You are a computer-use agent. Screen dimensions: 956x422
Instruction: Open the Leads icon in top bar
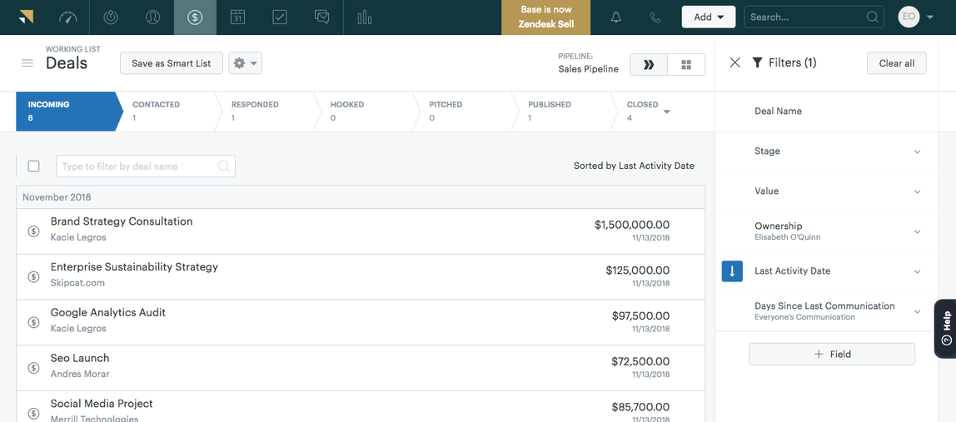(x=111, y=17)
